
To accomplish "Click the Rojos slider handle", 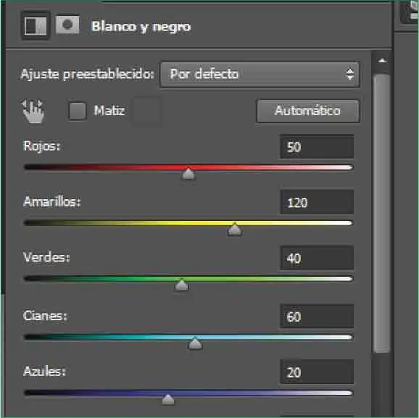I will click(x=188, y=174).
